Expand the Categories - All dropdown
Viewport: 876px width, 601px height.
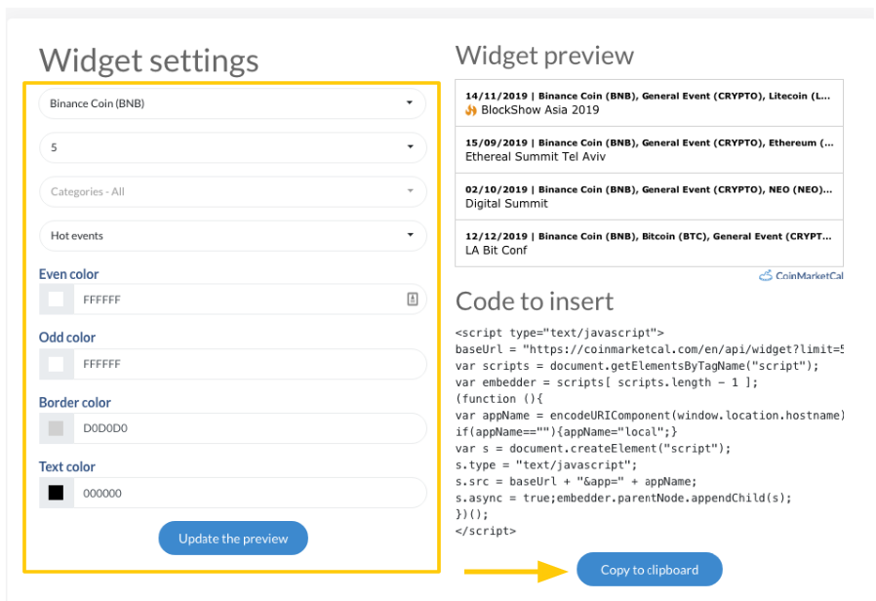tap(232, 191)
